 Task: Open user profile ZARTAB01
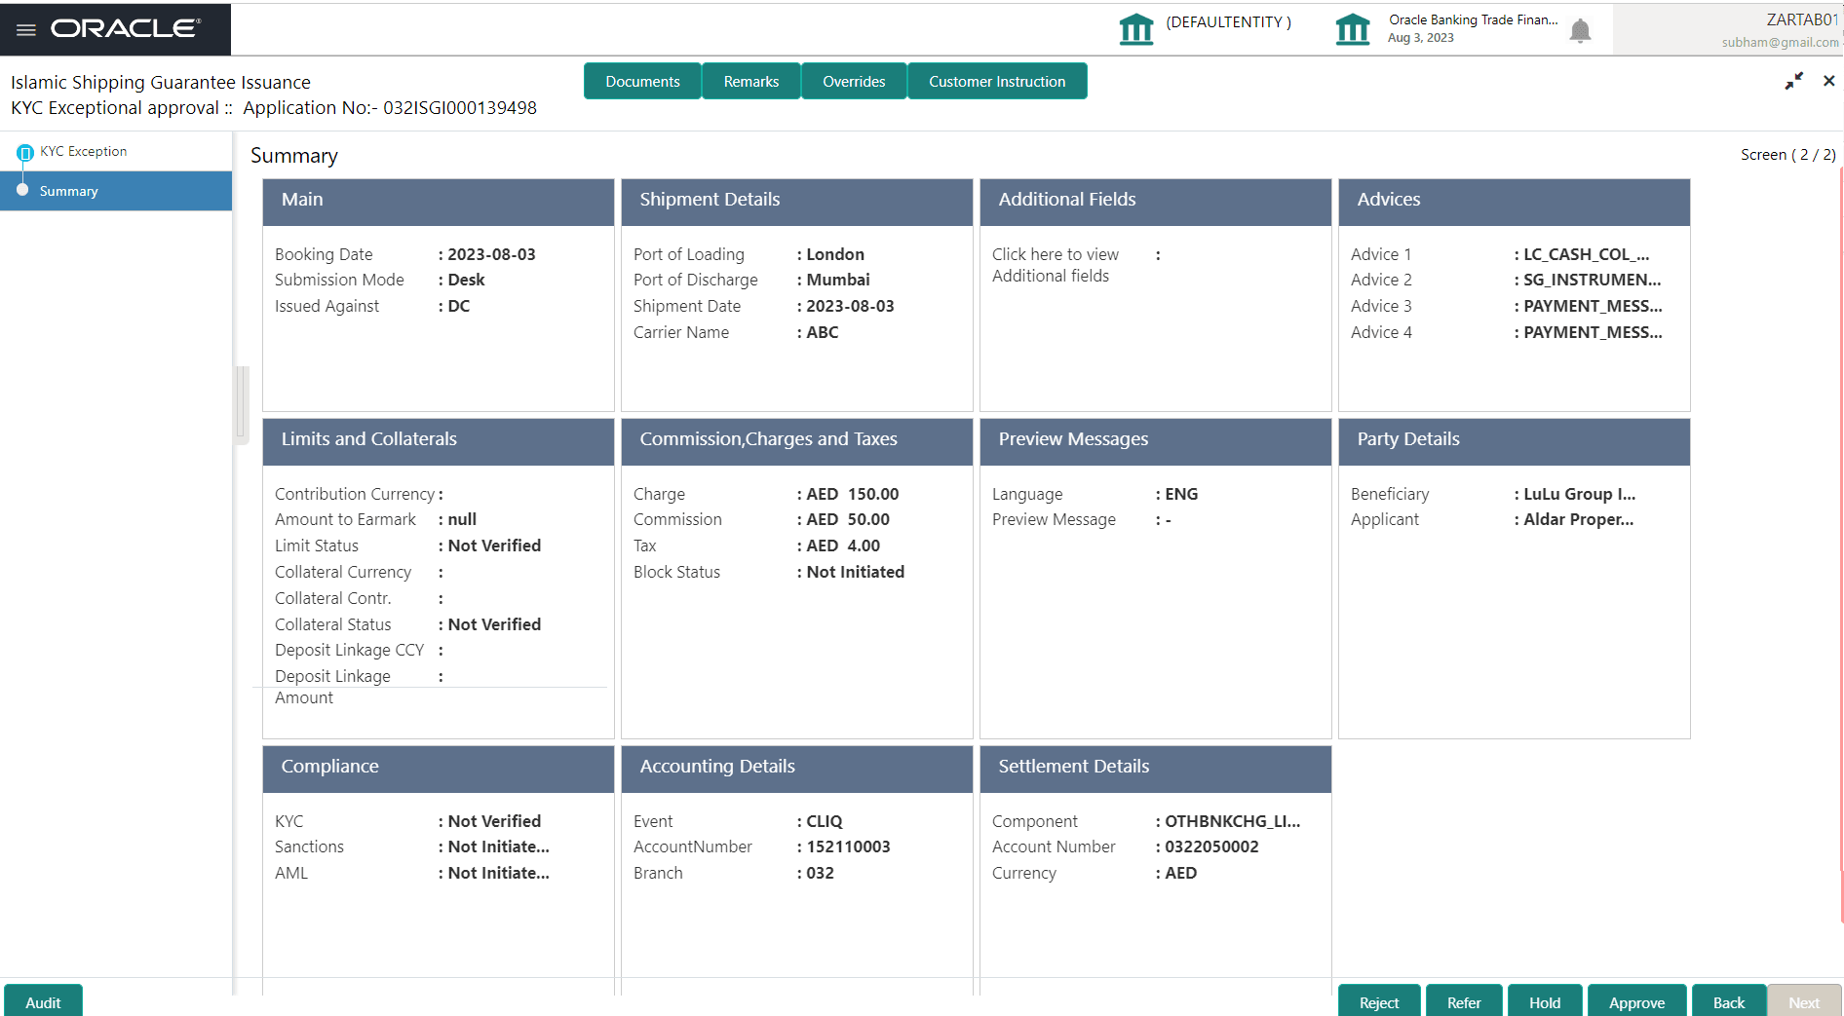[x=1800, y=19]
